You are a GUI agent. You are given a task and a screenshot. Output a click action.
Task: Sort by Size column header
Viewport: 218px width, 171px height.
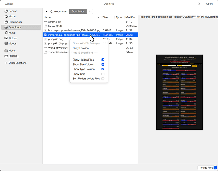(105, 17)
